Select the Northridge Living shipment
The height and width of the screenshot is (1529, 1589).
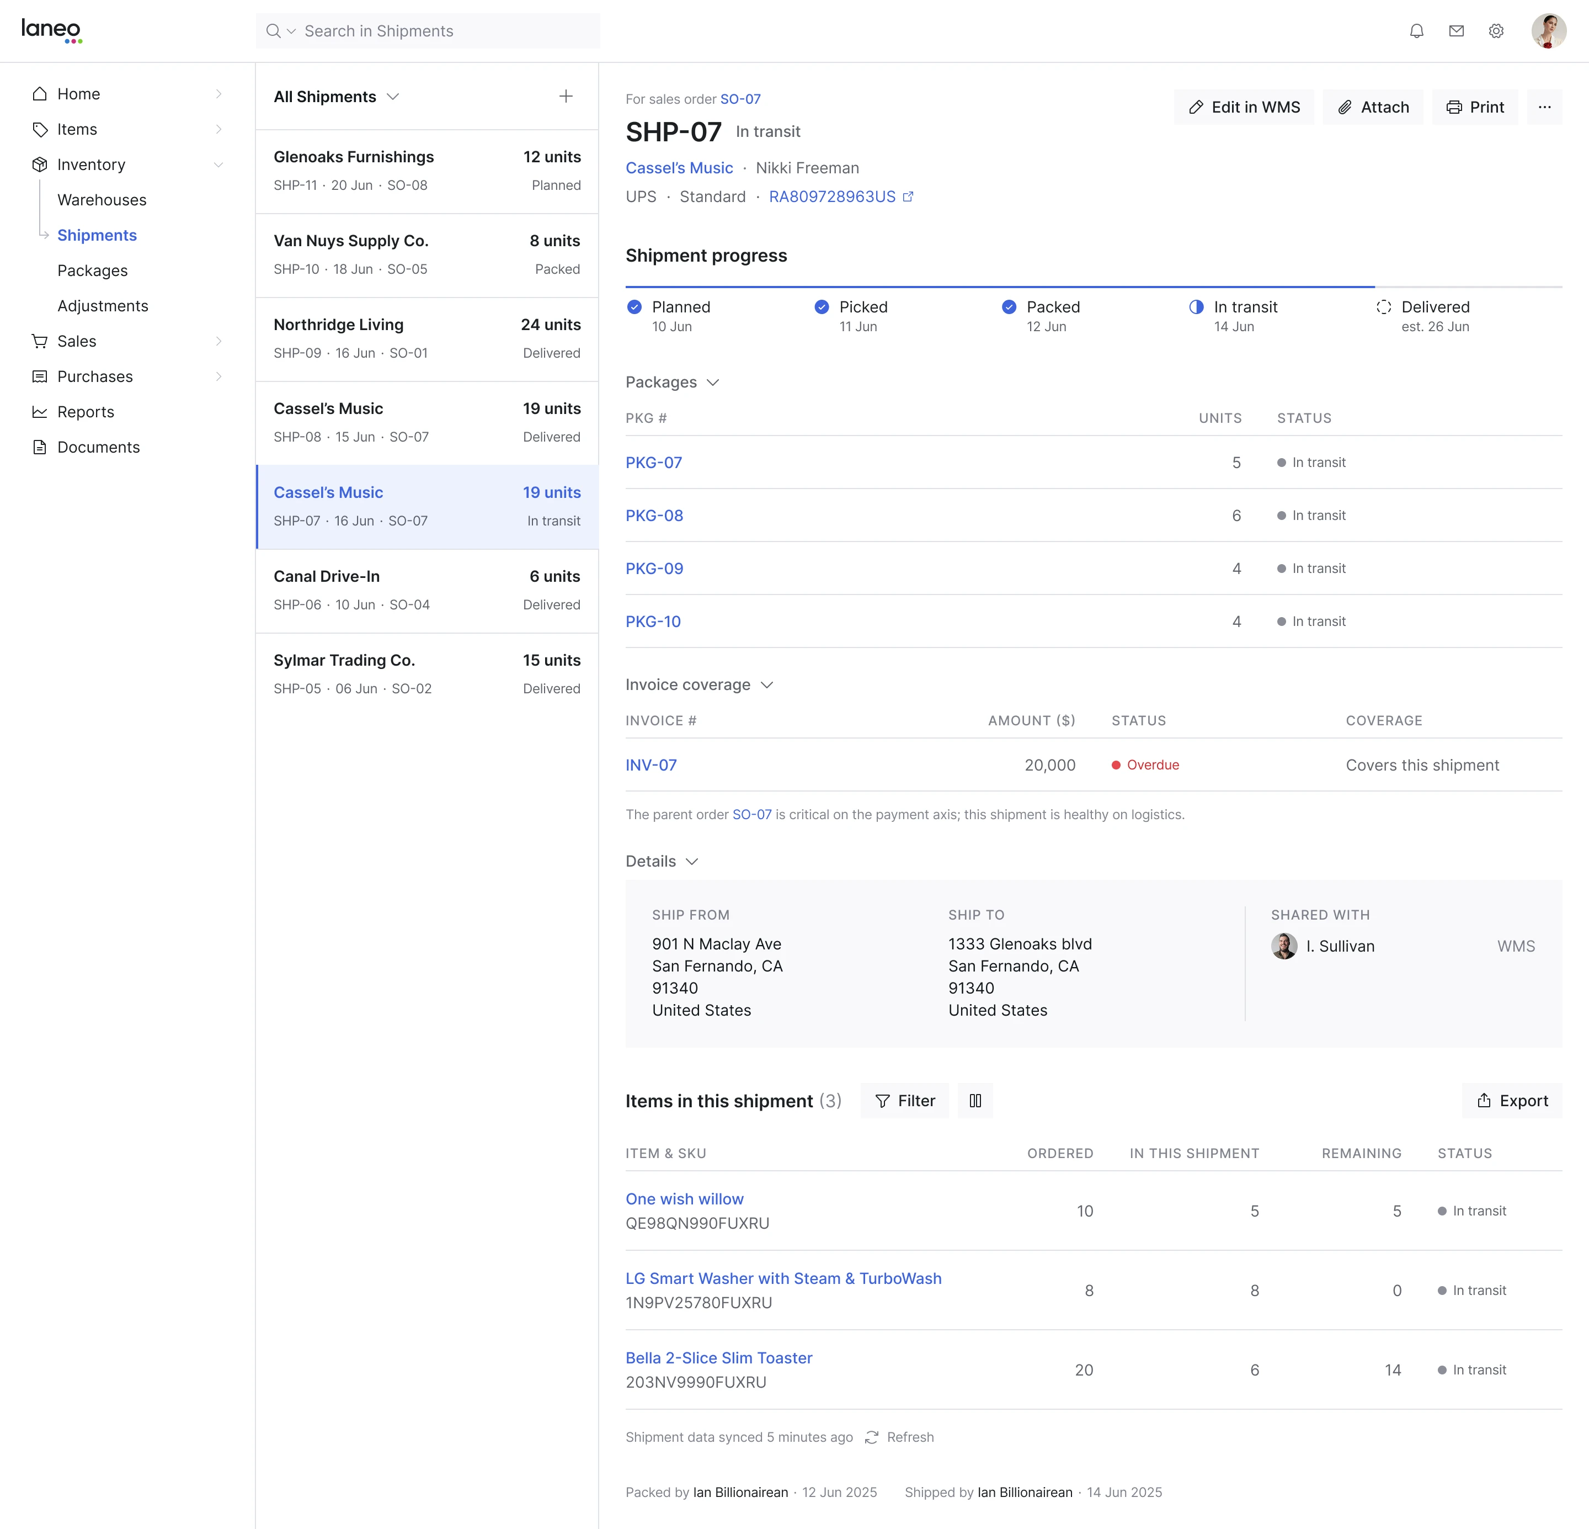coord(427,339)
